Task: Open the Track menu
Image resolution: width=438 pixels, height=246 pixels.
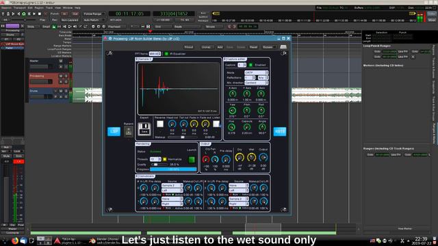Action: (x=49, y=8)
